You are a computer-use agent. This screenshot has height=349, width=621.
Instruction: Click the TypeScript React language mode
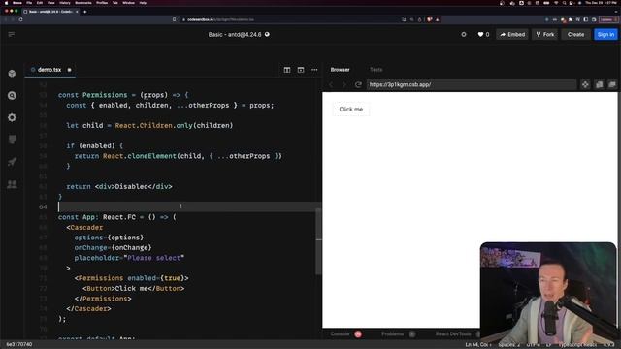pos(577,345)
